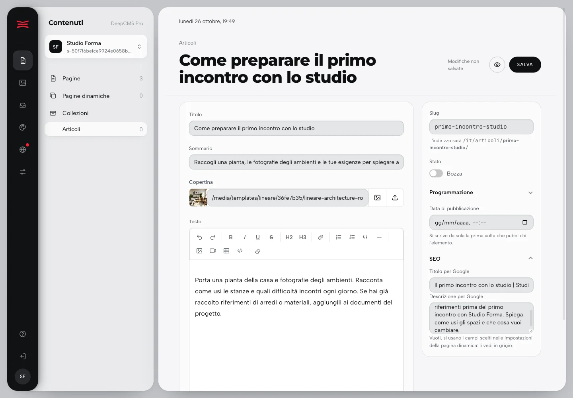Collapse the SEO section

pyautogui.click(x=481, y=259)
